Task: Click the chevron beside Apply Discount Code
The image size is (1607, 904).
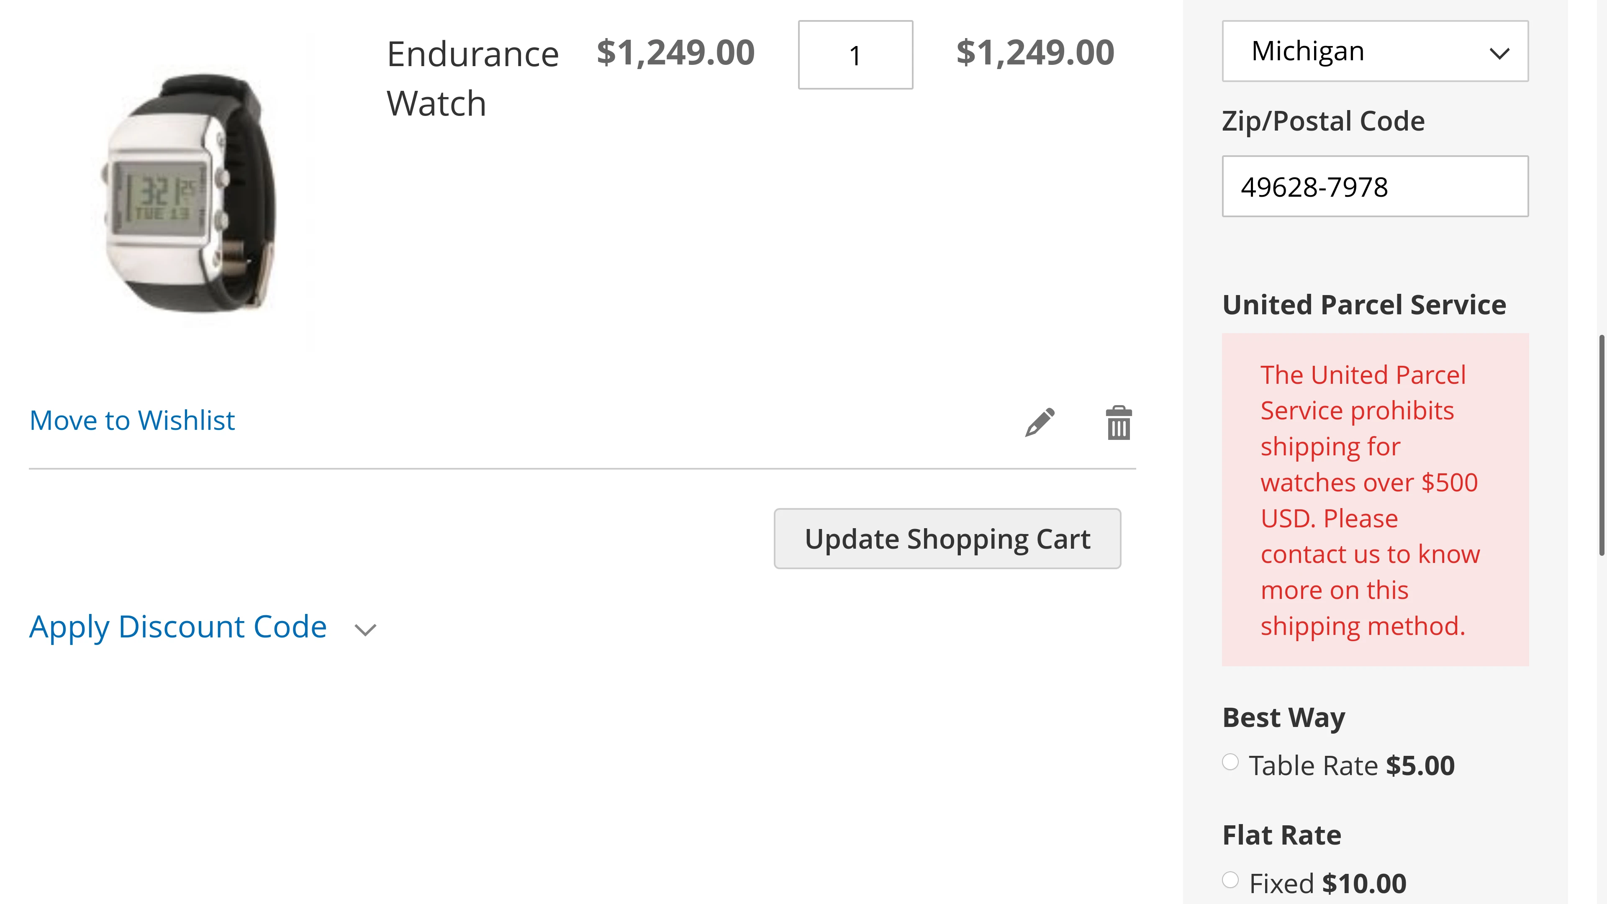Action: click(366, 629)
